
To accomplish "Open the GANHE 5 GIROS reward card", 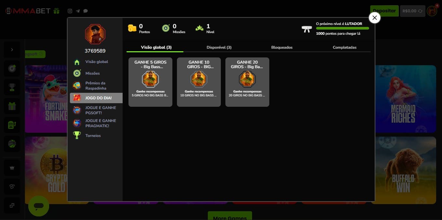I will (x=150, y=82).
